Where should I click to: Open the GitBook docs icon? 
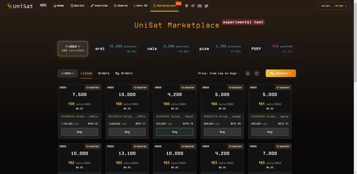click(x=193, y=6)
